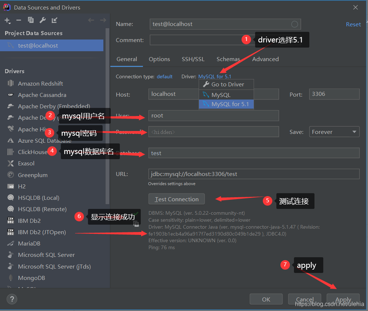Click the color circle in Name field
This screenshot has width=368, height=311.
click(295, 24)
